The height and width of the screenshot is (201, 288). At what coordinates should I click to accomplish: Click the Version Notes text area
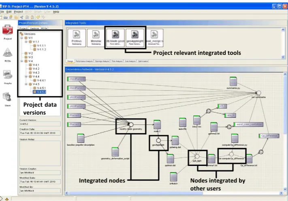coord(40,153)
